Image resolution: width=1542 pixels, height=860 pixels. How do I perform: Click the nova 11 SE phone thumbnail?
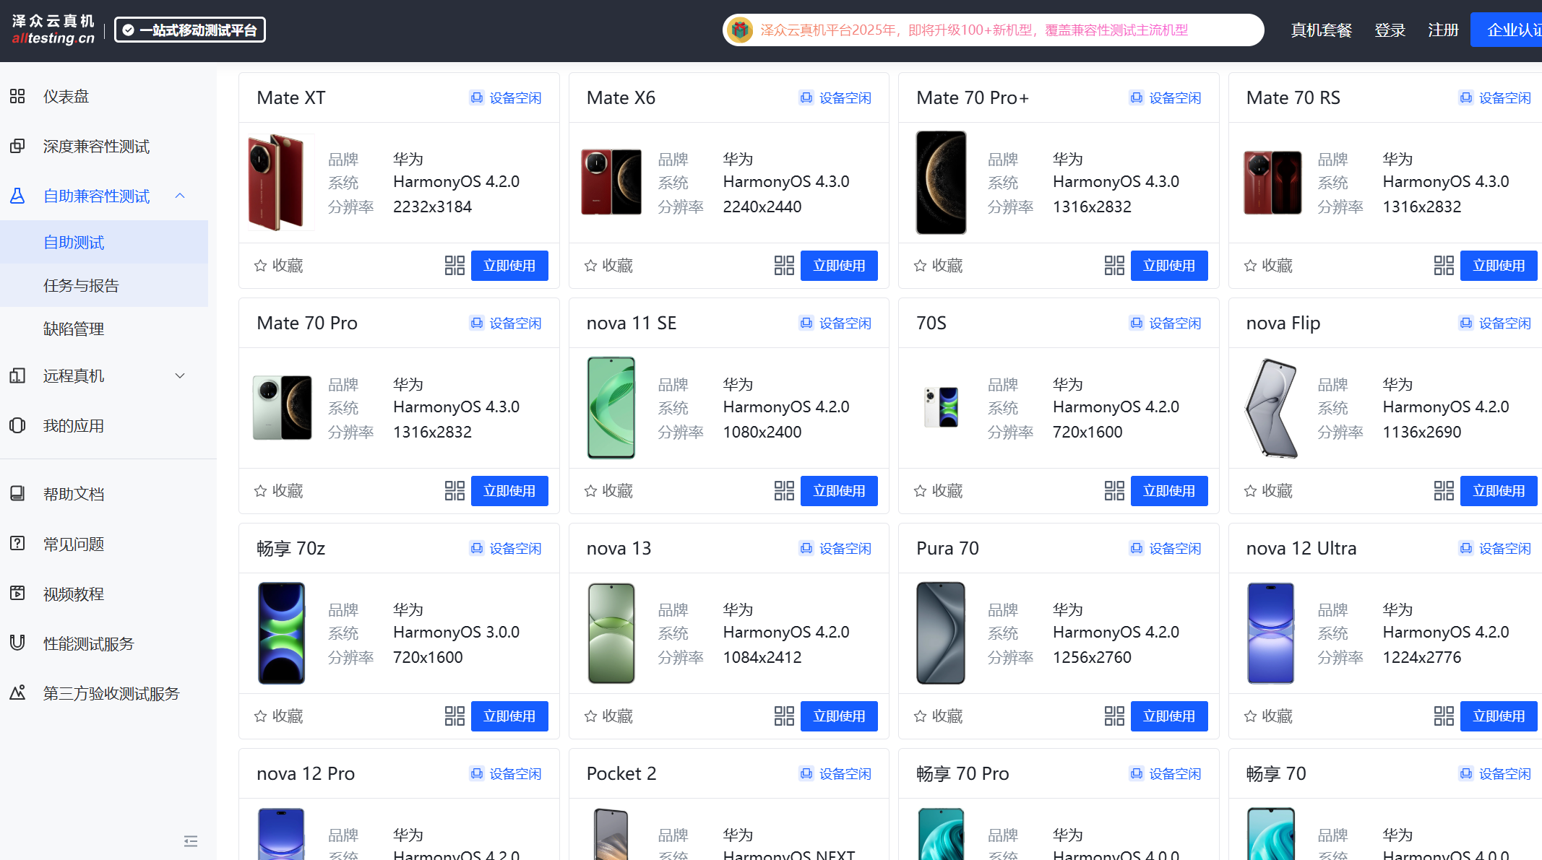pyautogui.click(x=611, y=408)
